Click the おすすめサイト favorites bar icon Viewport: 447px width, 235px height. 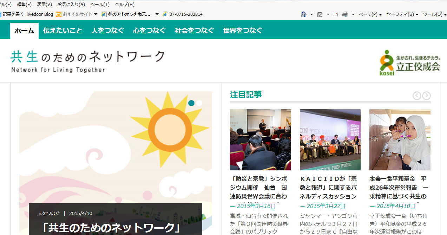pos(59,14)
